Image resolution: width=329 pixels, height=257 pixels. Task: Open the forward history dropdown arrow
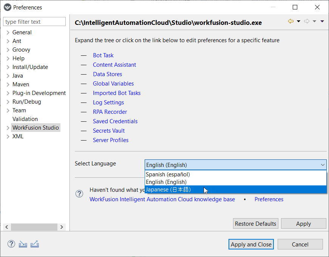[x=314, y=21]
